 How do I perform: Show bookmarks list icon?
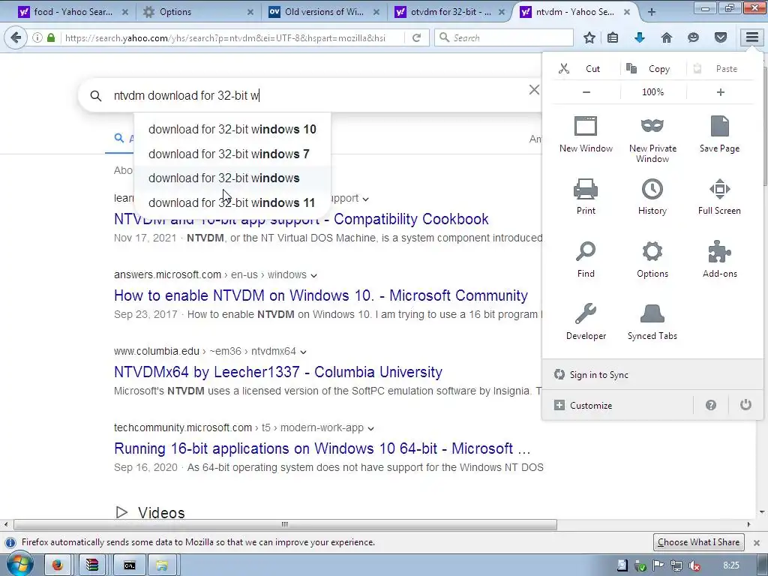[x=613, y=37]
